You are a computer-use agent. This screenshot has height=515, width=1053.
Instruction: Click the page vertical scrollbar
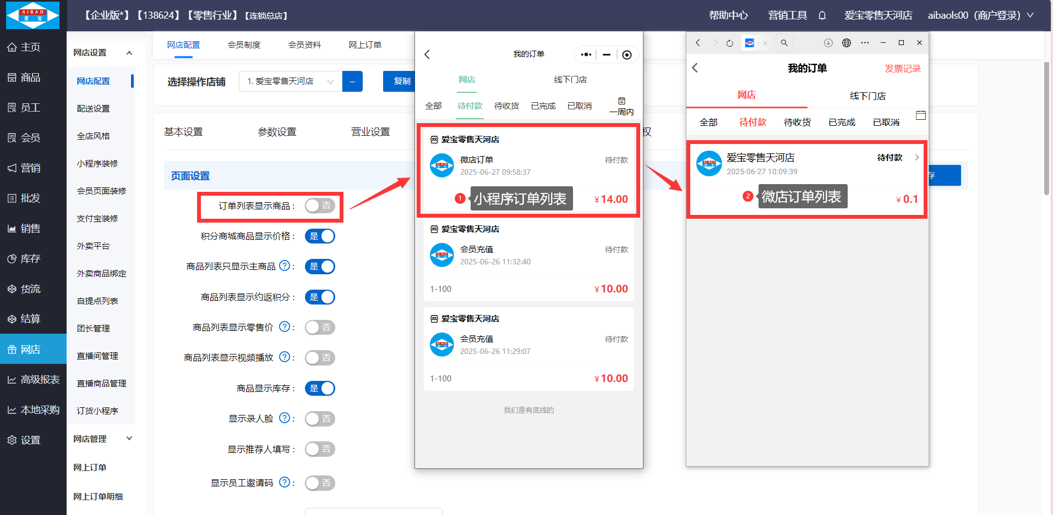pyautogui.click(x=1046, y=128)
